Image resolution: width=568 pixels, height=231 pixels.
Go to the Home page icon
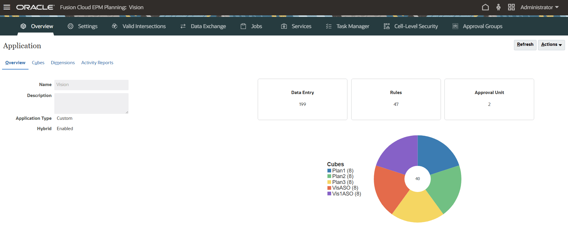[485, 7]
